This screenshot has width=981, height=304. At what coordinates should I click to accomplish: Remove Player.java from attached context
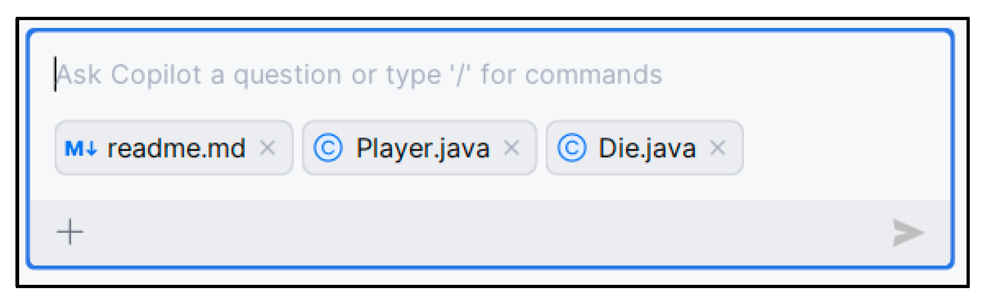pos(512,148)
